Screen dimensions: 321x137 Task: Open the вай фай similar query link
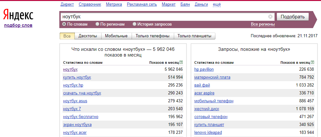tap(202, 85)
